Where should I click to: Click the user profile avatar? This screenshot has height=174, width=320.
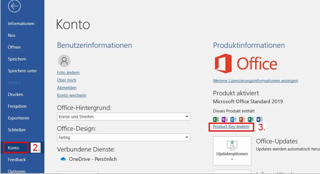click(64, 61)
